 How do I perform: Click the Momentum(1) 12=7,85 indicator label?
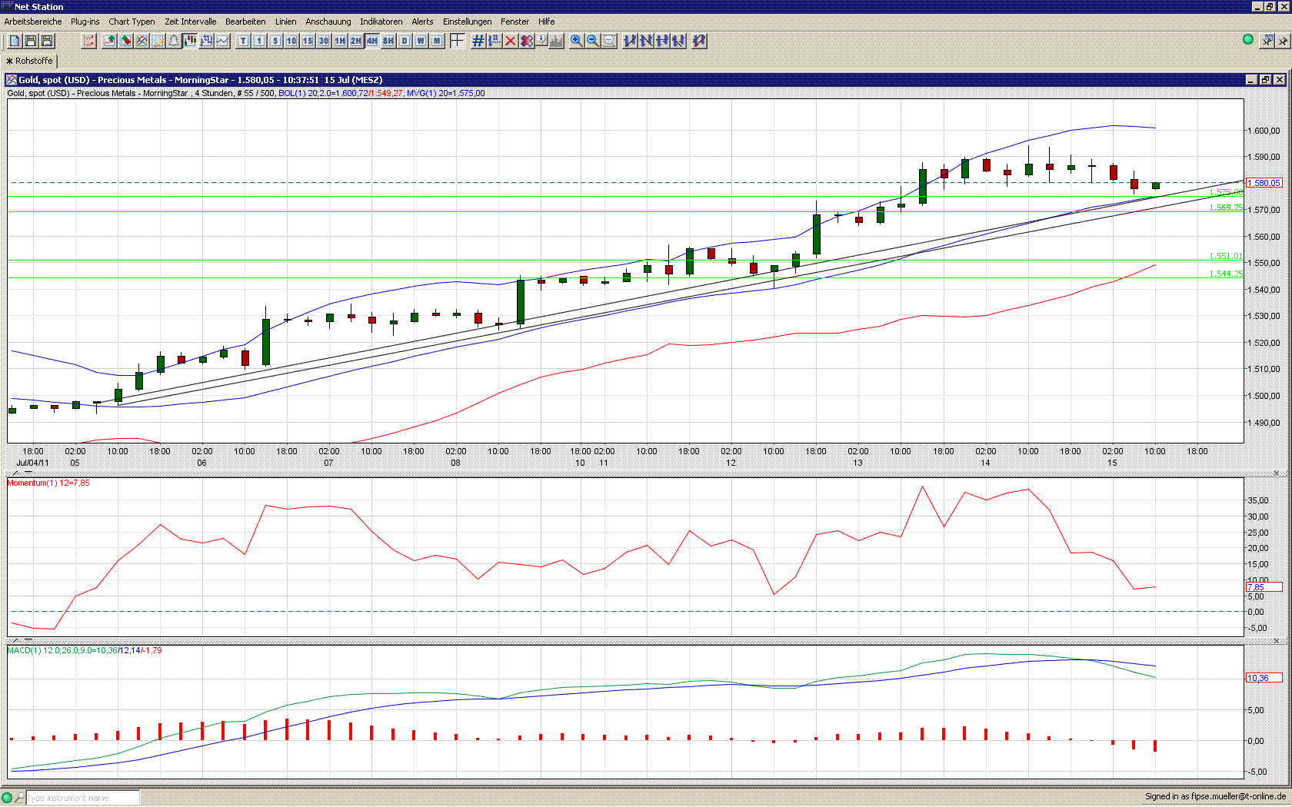pos(48,483)
